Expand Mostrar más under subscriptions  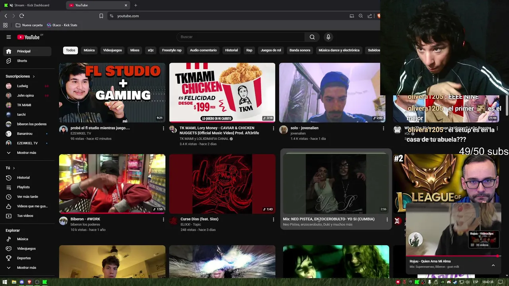pos(27,153)
